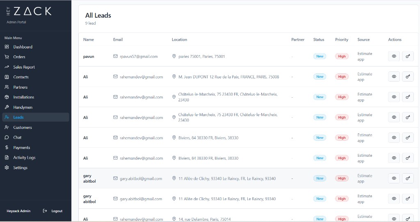
Task: Click the Handymen wrench icon
Action: coord(7,107)
